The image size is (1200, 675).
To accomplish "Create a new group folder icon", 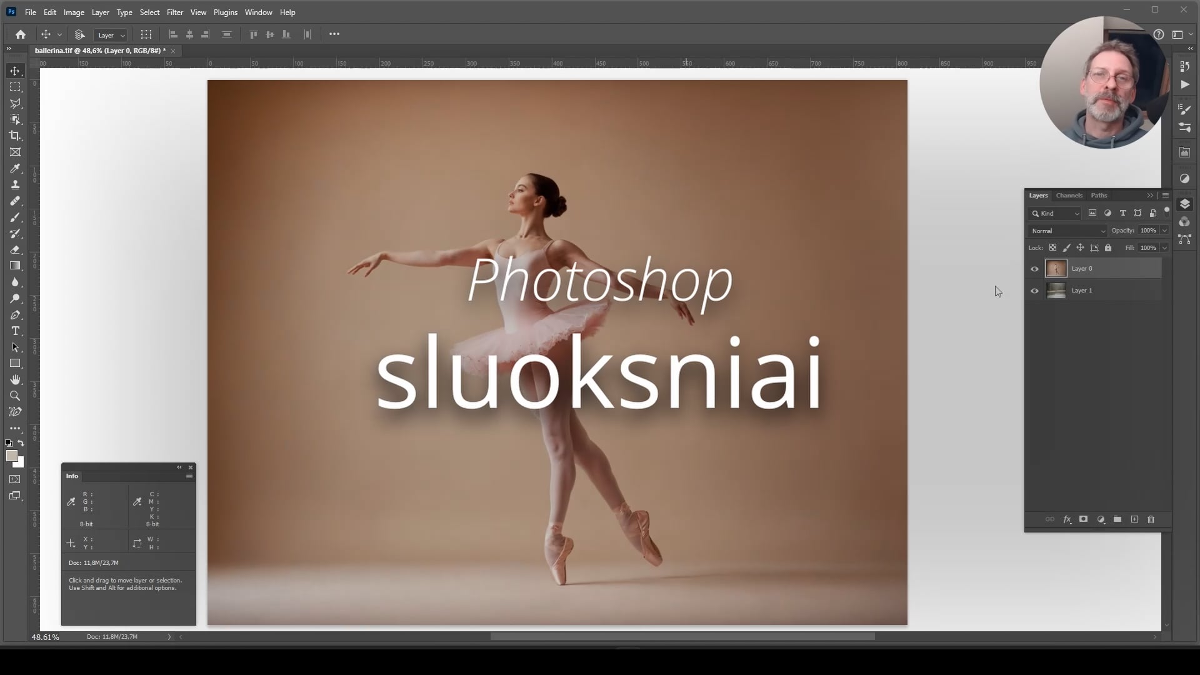I will pos(1117,519).
